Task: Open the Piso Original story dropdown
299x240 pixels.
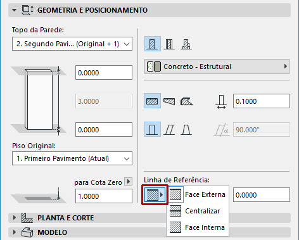Action: 72,158
